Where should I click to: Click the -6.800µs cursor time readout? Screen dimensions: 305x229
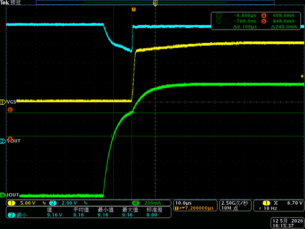point(244,16)
